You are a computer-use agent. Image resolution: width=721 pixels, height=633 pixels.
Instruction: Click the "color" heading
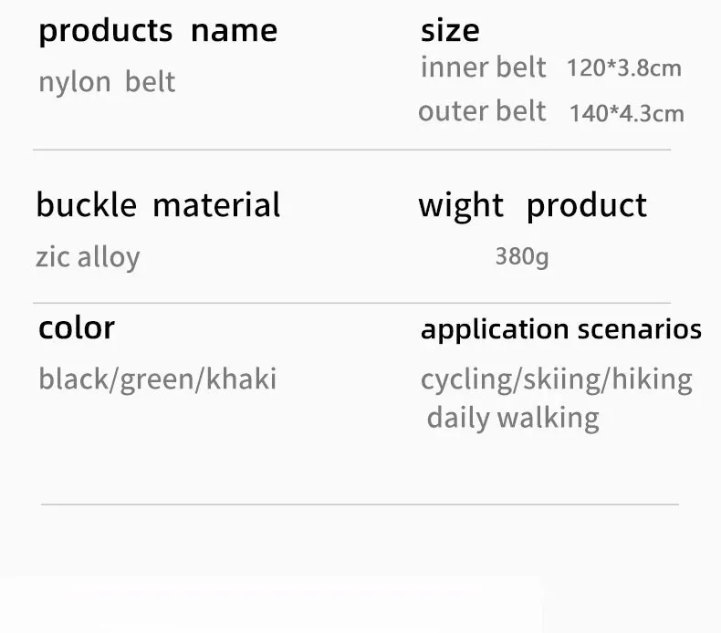coord(77,327)
